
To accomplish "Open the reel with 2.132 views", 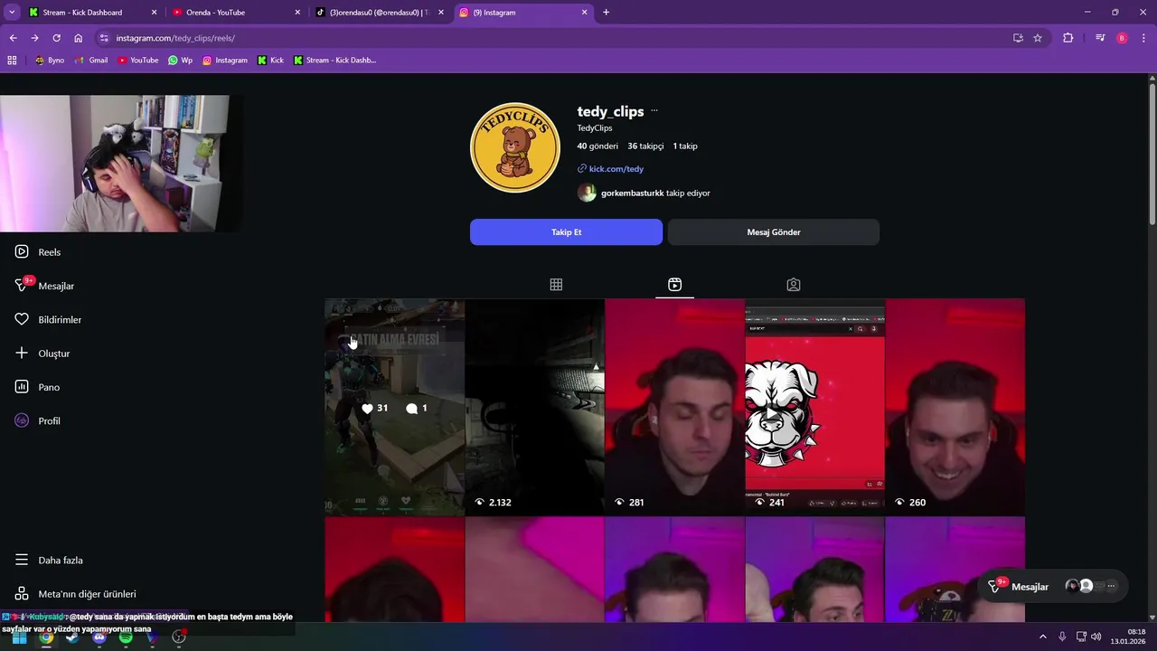I will click(x=535, y=408).
